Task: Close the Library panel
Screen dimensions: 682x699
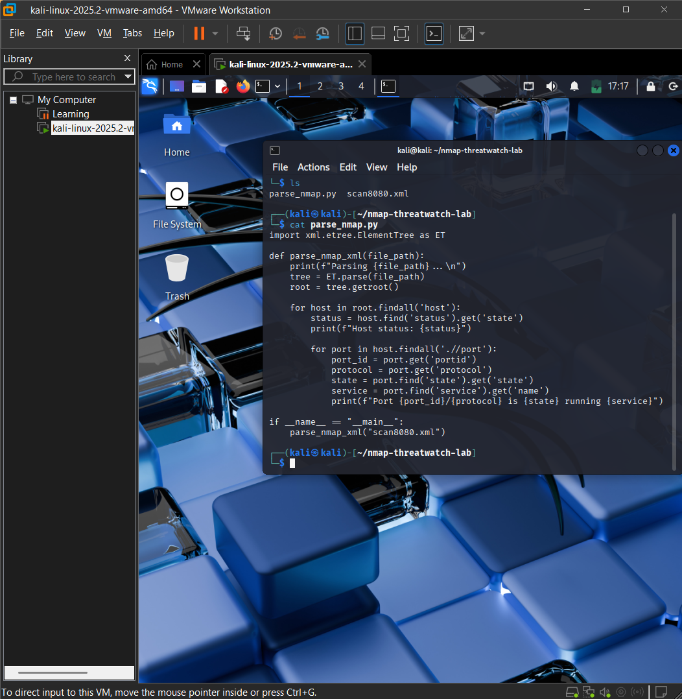Action: 128,58
